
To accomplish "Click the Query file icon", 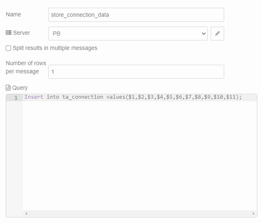I will [x=8, y=88].
